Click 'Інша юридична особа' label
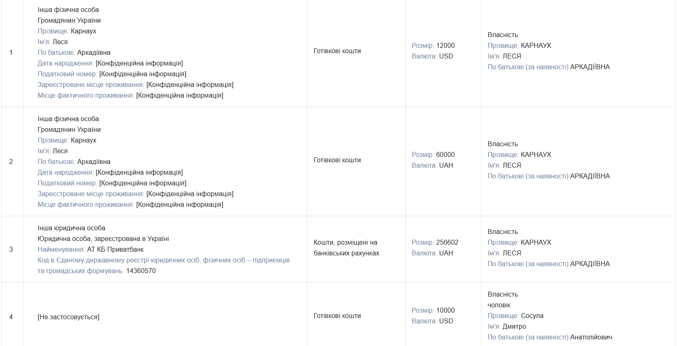This screenshot has height=346, width=677. pyautogui.click(x=71, y=228)
